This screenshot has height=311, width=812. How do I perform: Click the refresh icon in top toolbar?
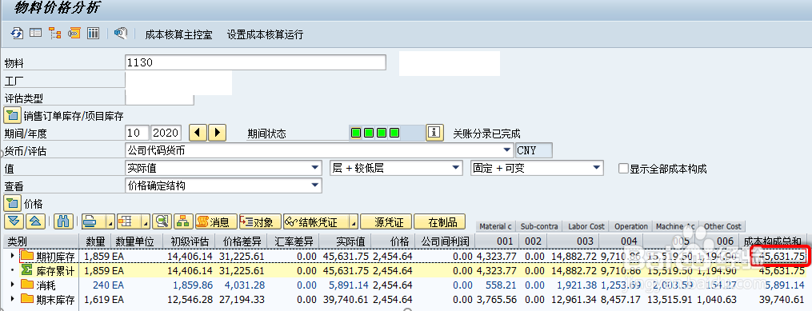point(17,34)
